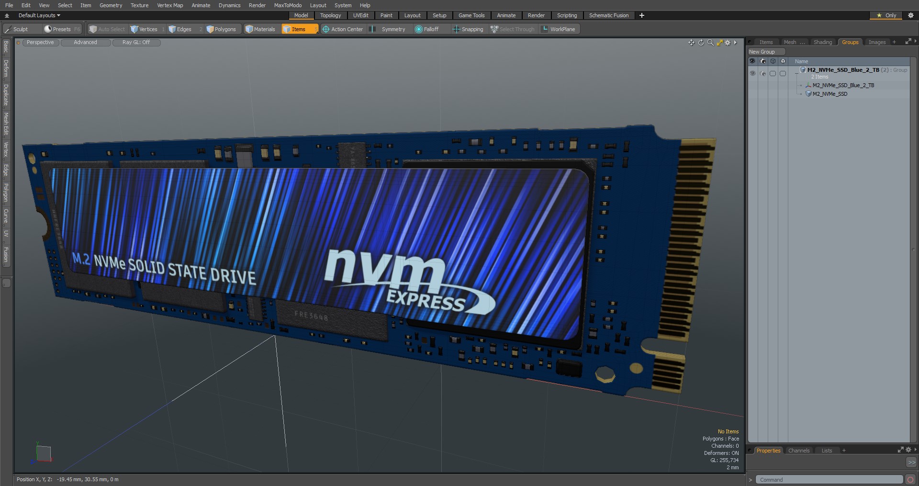Toggle Select Through
The height and width of the screenshot is (486, 919).
(513, 29)
